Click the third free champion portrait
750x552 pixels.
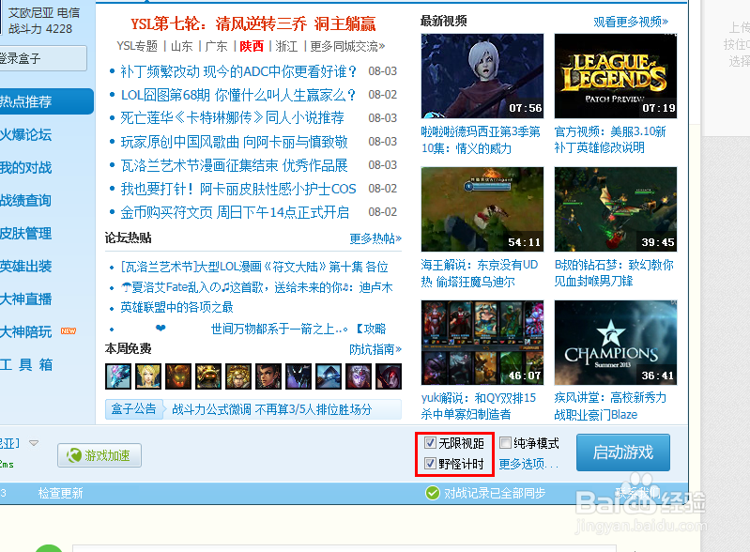coord(178,376)
